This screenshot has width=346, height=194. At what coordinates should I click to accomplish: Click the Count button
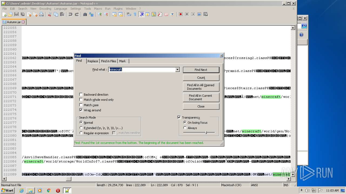coord(201,78)
